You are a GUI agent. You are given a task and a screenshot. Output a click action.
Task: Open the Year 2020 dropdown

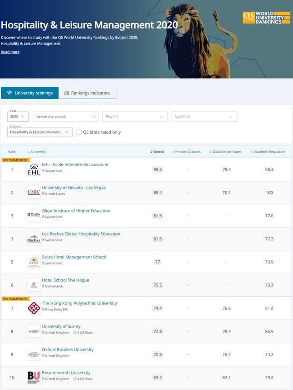coord(18,117)
